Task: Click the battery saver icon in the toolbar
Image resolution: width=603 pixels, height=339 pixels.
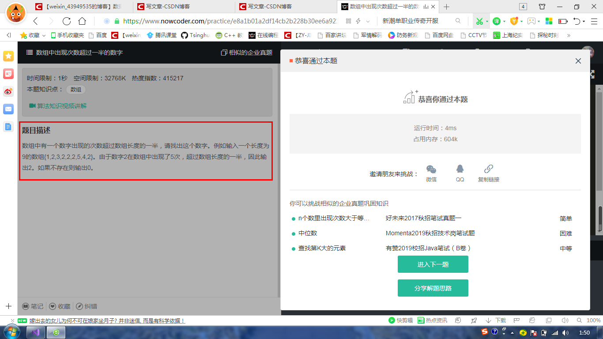Action: (x=562, y=21)
